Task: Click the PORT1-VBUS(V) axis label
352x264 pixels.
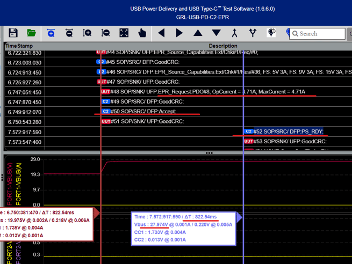Action: click(10, 184)
